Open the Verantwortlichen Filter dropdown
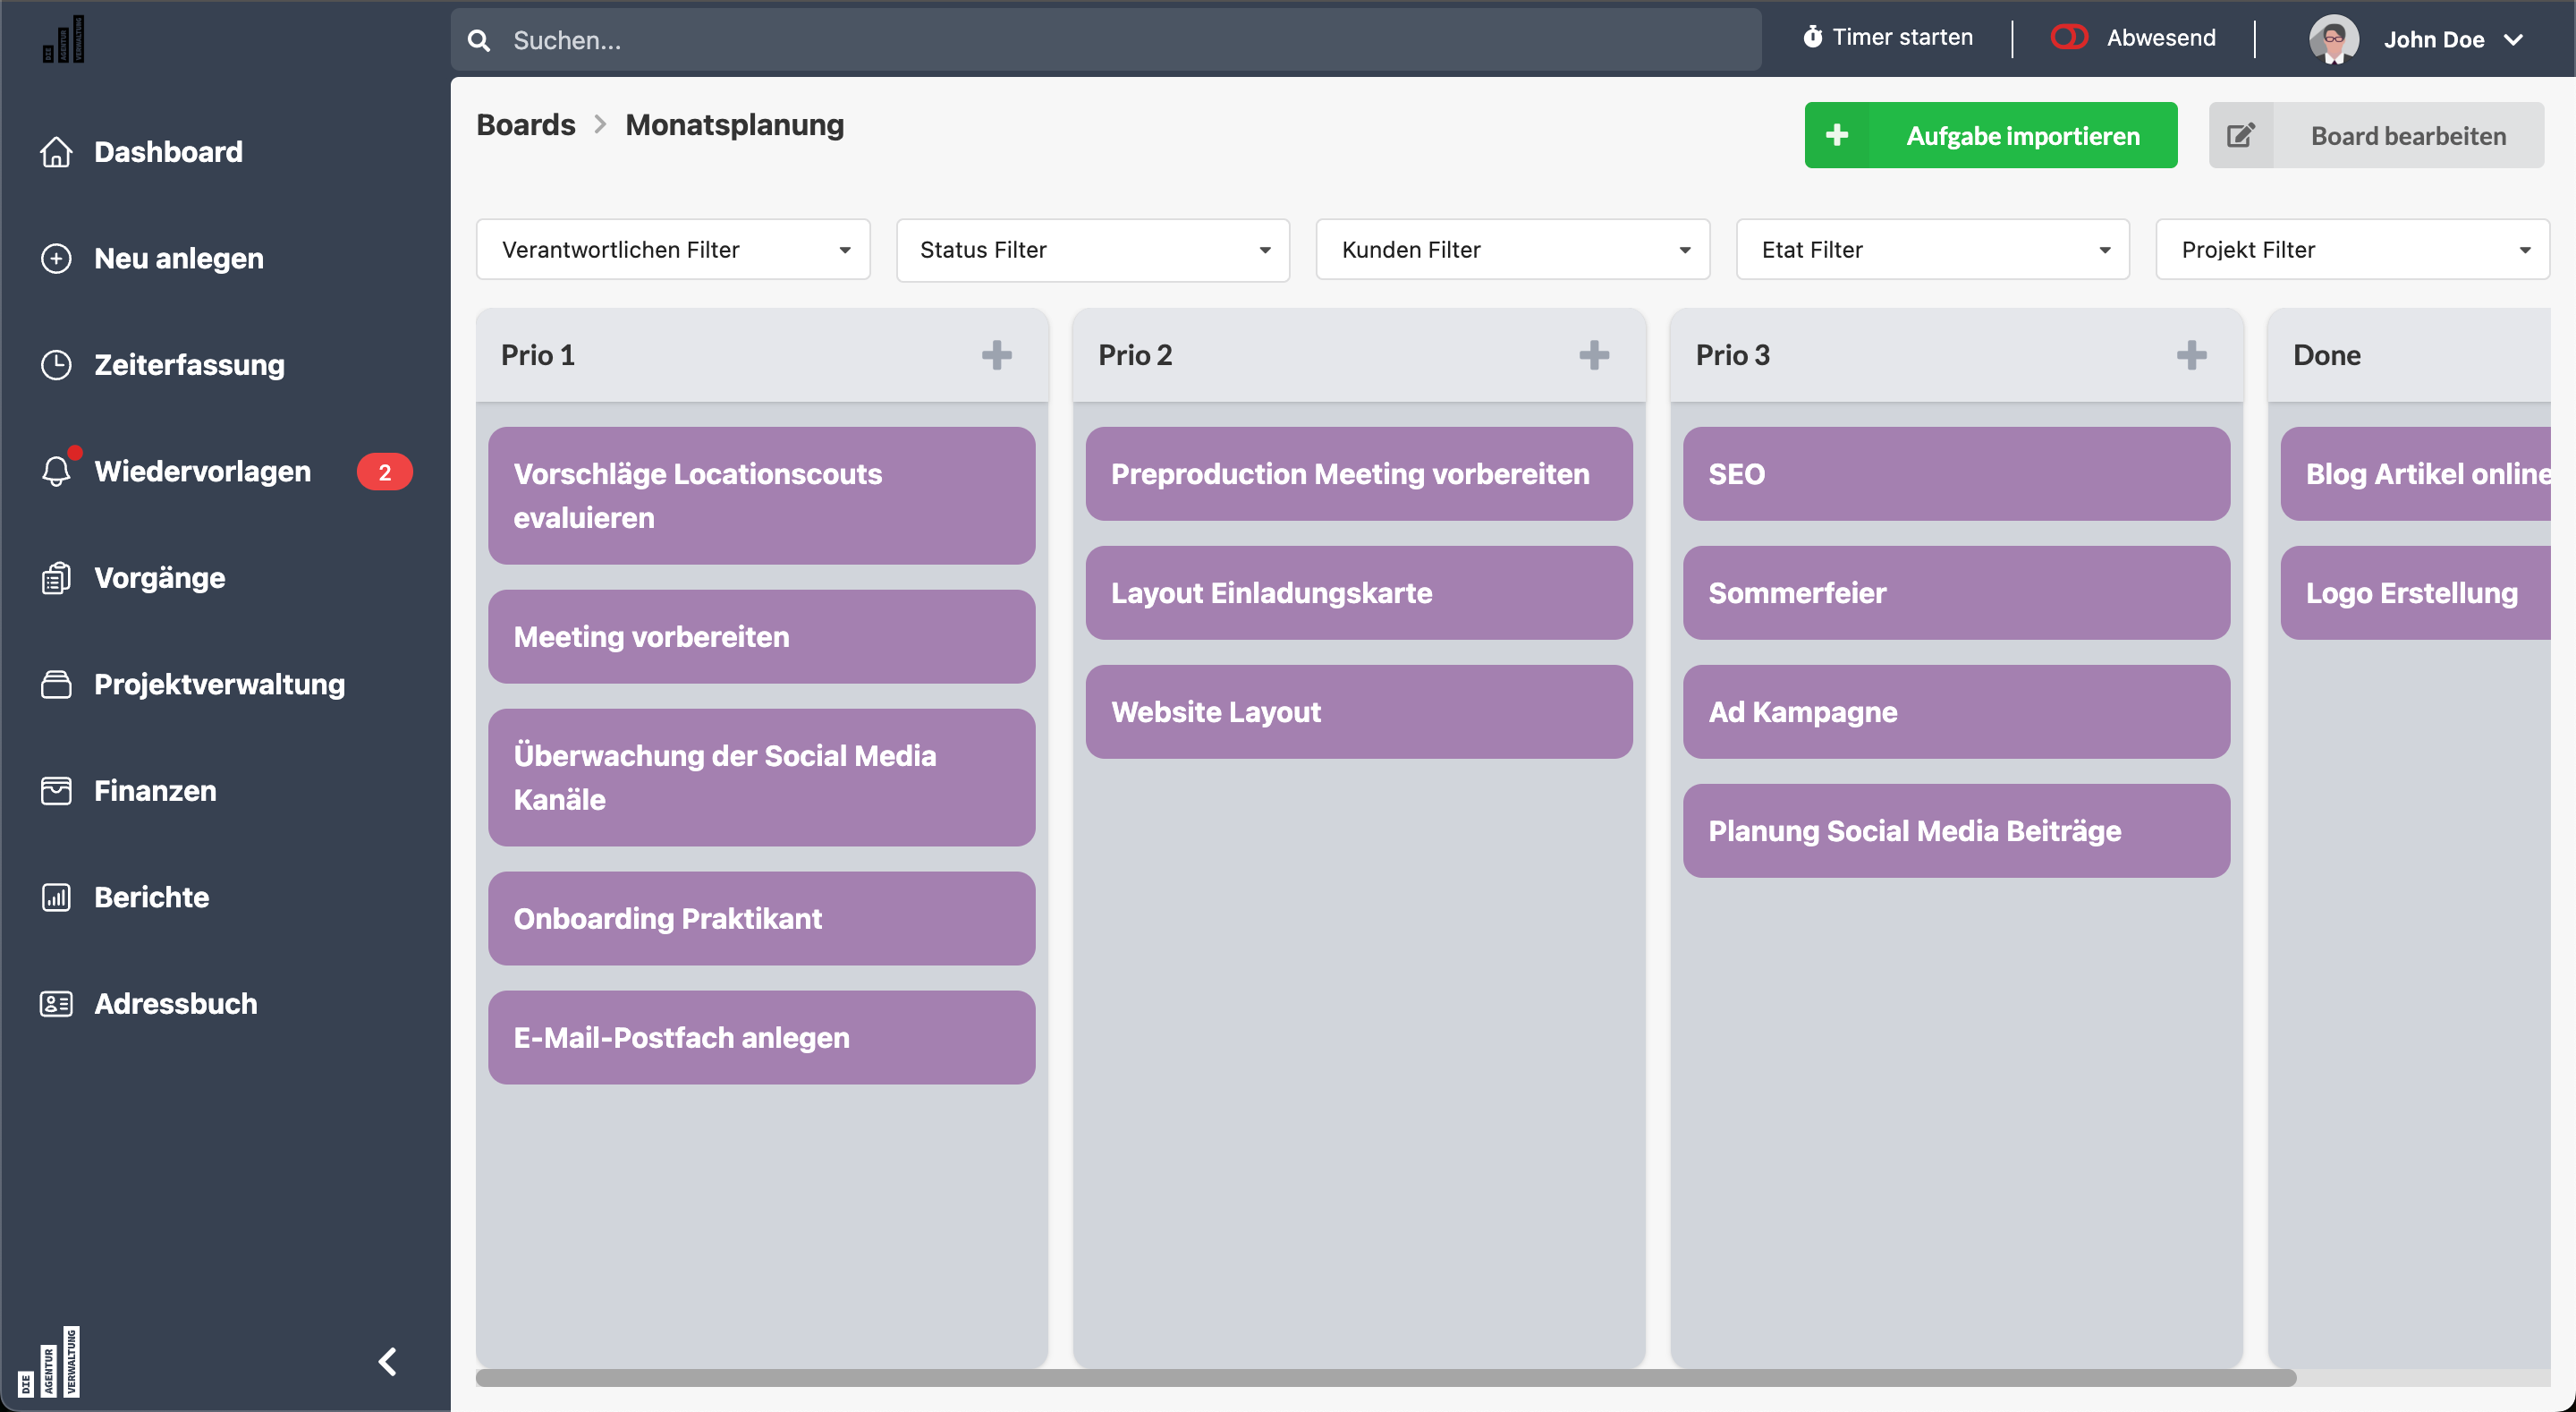The image size is (2576, 1412). pyautogui.click(x=673, y=249)
